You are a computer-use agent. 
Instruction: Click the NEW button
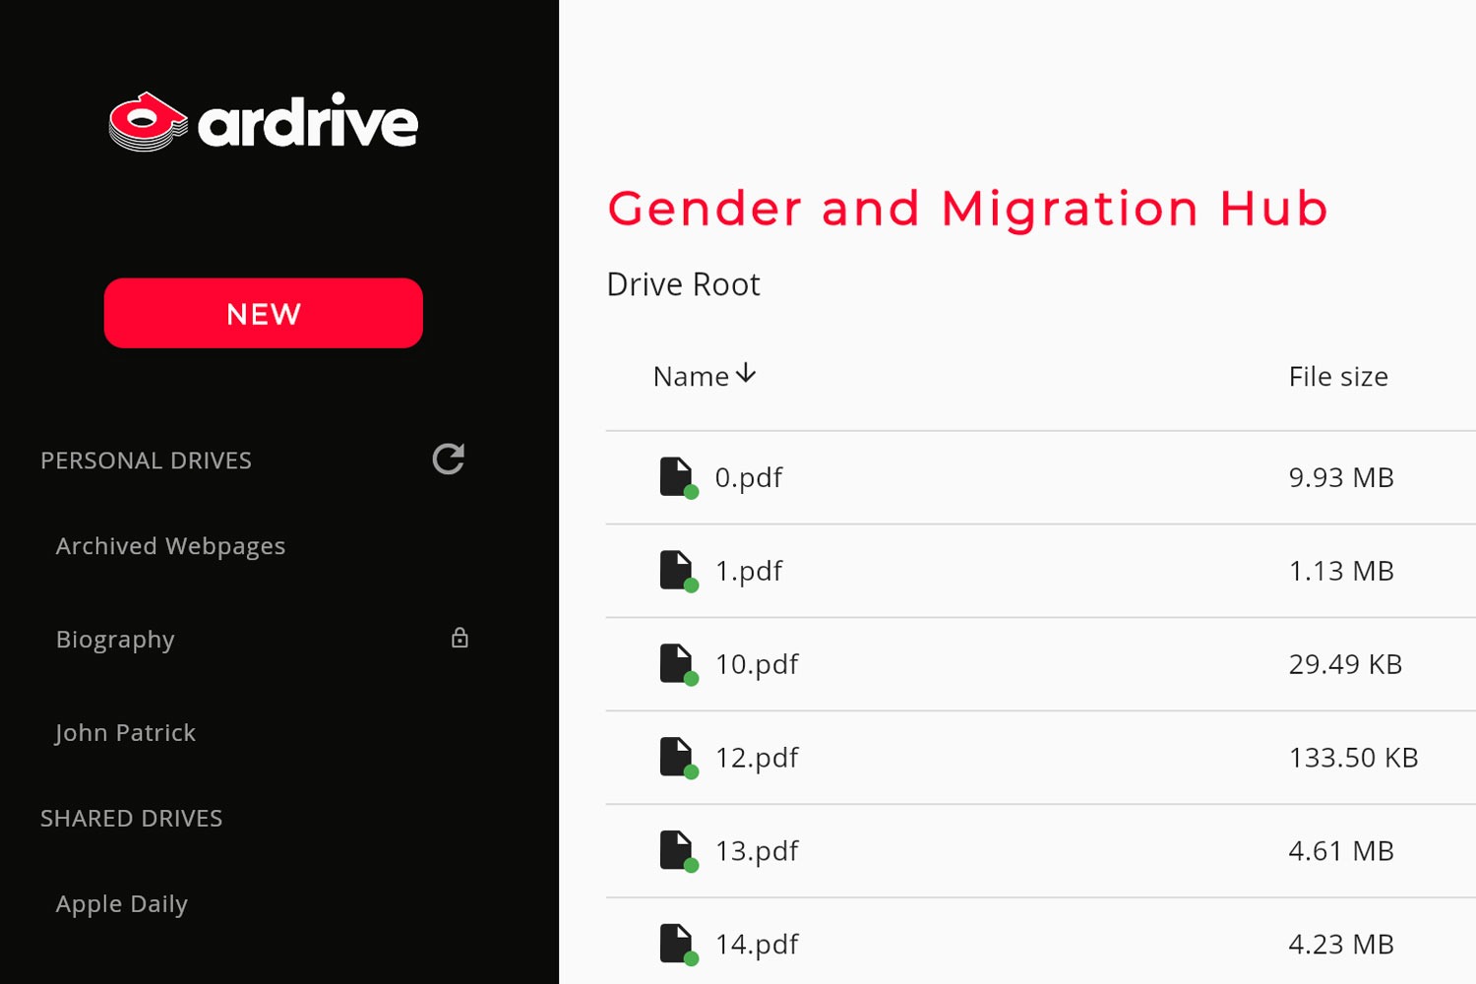pos(263,313)
